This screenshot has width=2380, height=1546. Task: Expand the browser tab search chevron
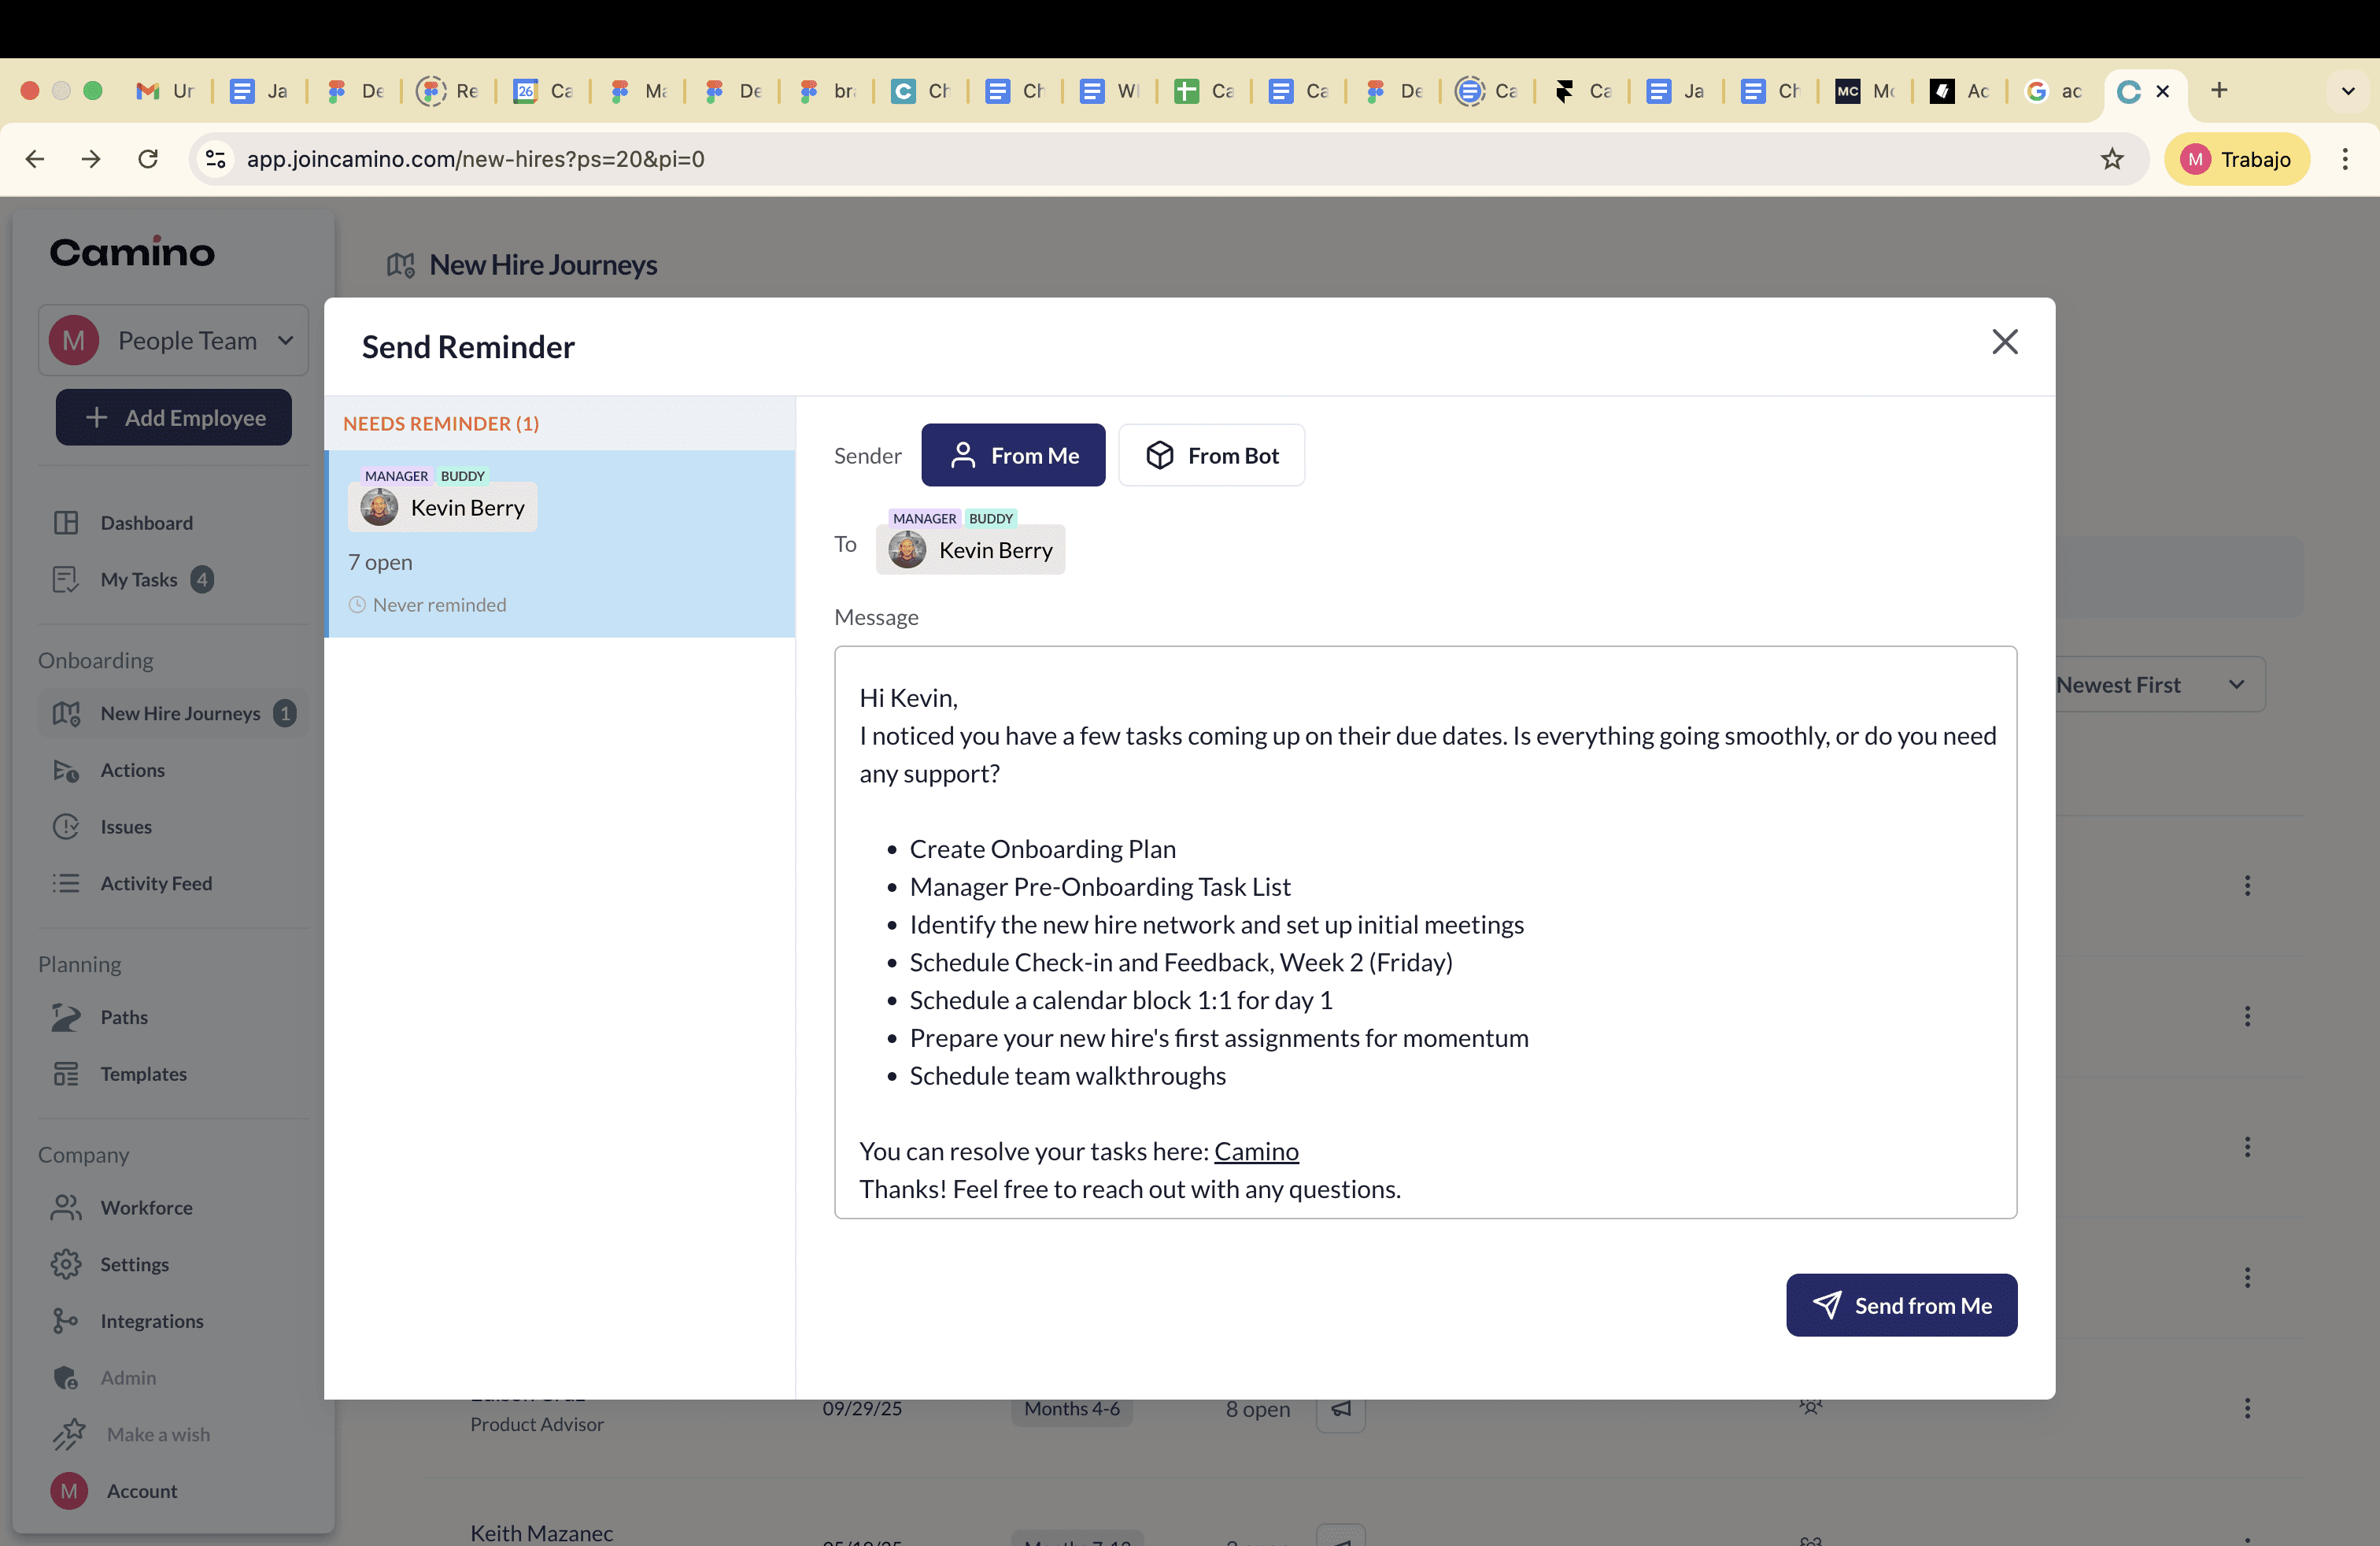2347,91
